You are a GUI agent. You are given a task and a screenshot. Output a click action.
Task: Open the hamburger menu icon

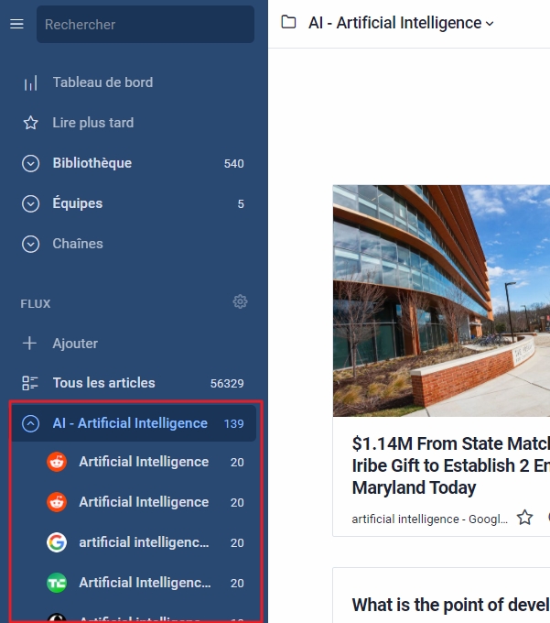[x=16, y=24]
